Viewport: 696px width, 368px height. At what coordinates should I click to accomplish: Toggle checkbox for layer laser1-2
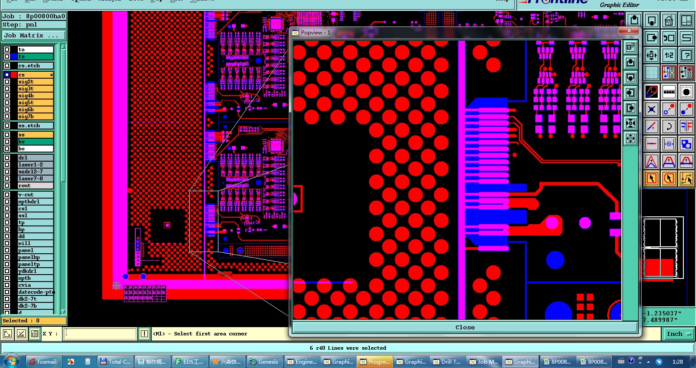coord(7,165)
